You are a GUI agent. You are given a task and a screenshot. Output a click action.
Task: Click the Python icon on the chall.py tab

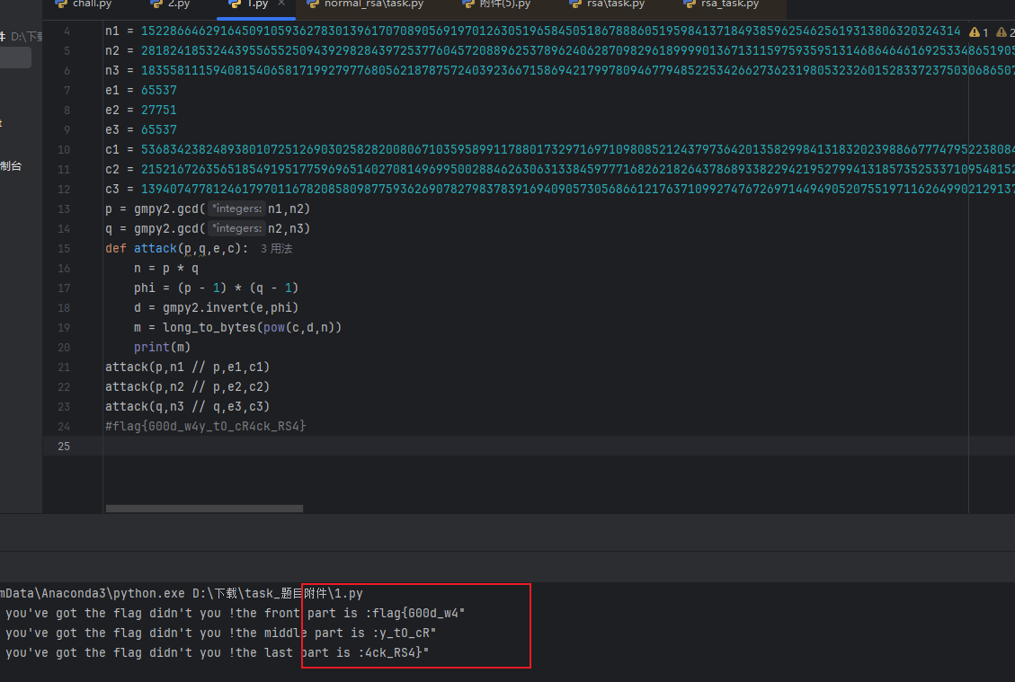tap(60, 4)
